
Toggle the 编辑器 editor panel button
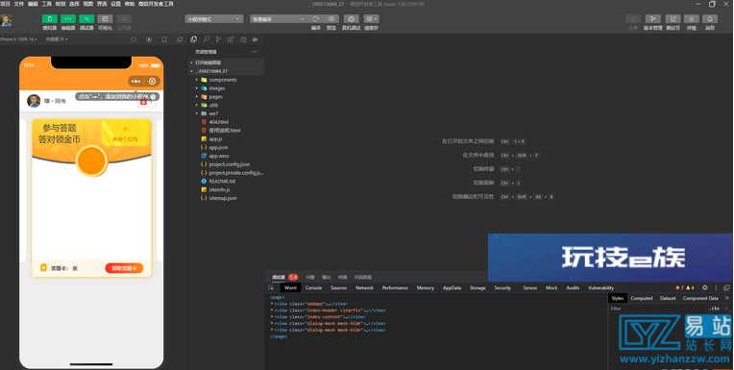pyautogui.click(x=68, y=19)
